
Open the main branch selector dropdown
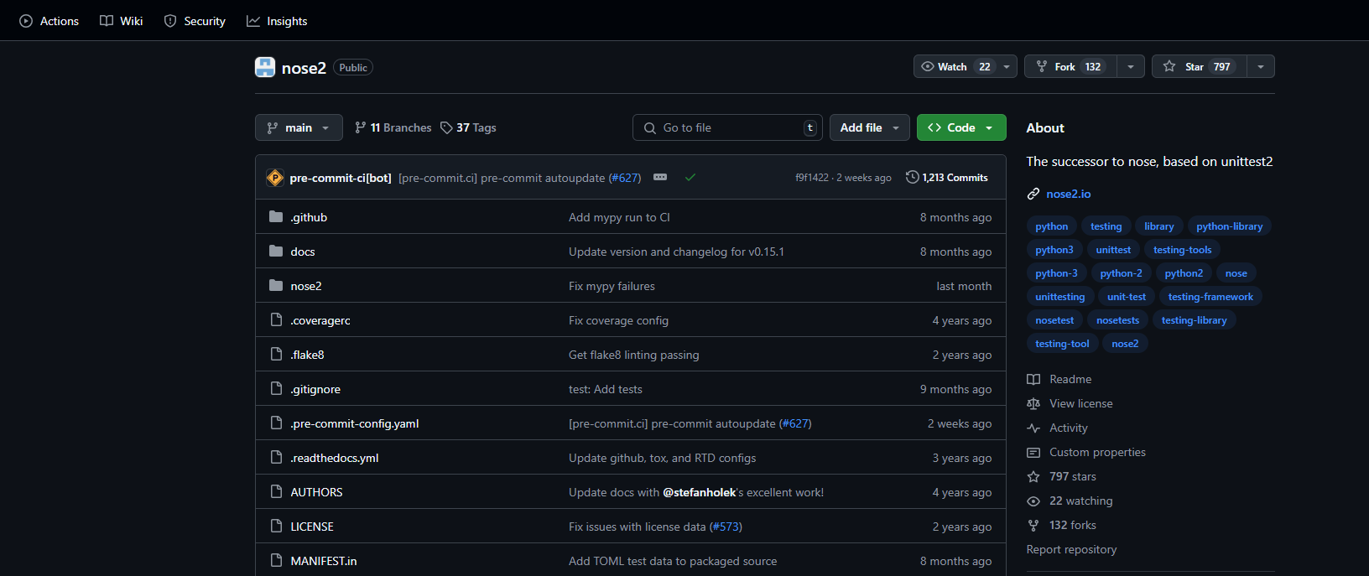coord(299,127)
